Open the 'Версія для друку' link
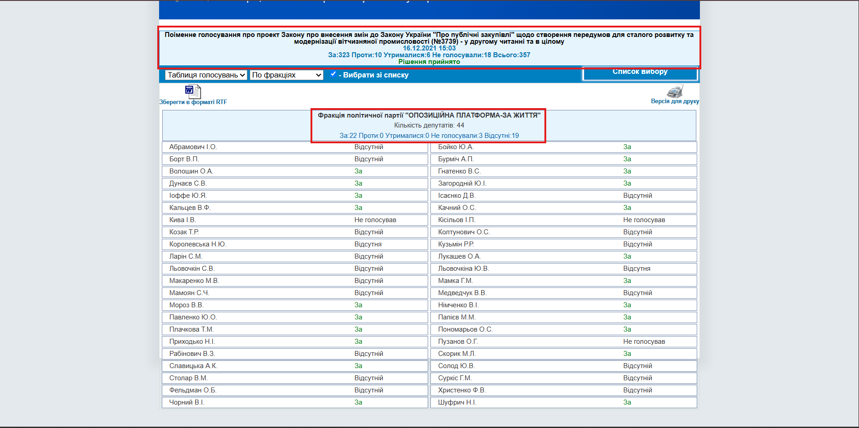859x428 pixels. 675,101
